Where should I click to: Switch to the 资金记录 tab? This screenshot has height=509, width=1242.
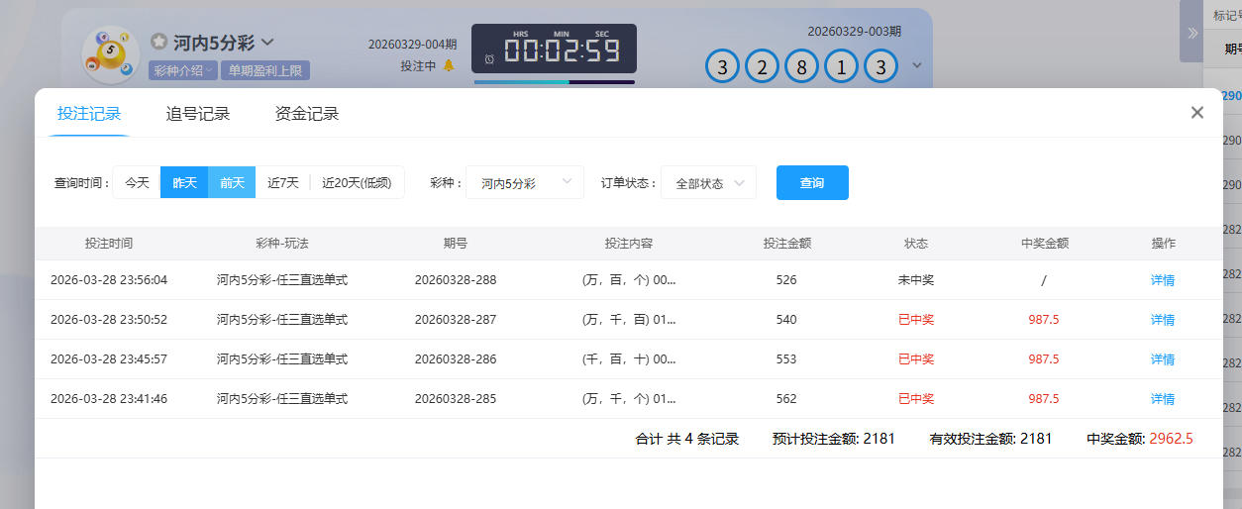307,114
